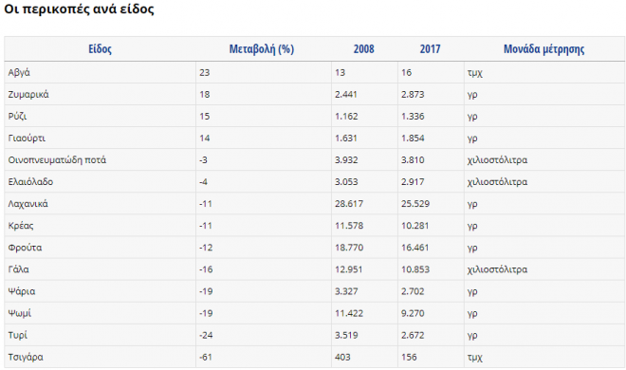Click the 2017 value 2.917
The height and width of the screenshot is (370, 626).
tap(413, 182)
